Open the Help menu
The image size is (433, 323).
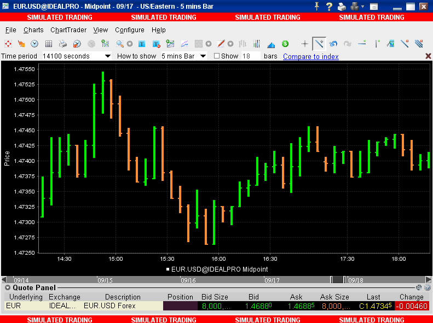(x=159, y=30)
